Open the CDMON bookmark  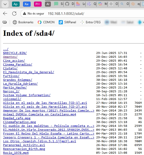coord(46,22)
